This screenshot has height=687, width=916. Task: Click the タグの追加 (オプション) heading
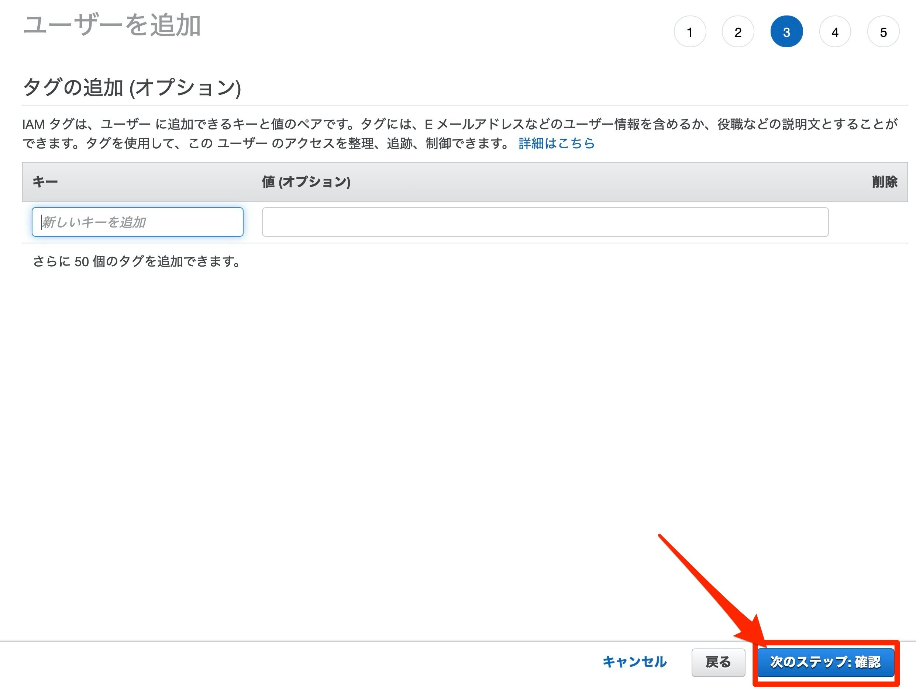132,87
